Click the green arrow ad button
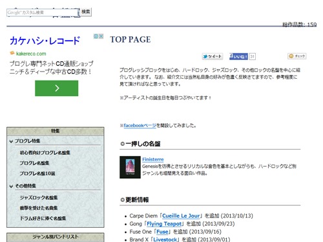 point(57,88)
